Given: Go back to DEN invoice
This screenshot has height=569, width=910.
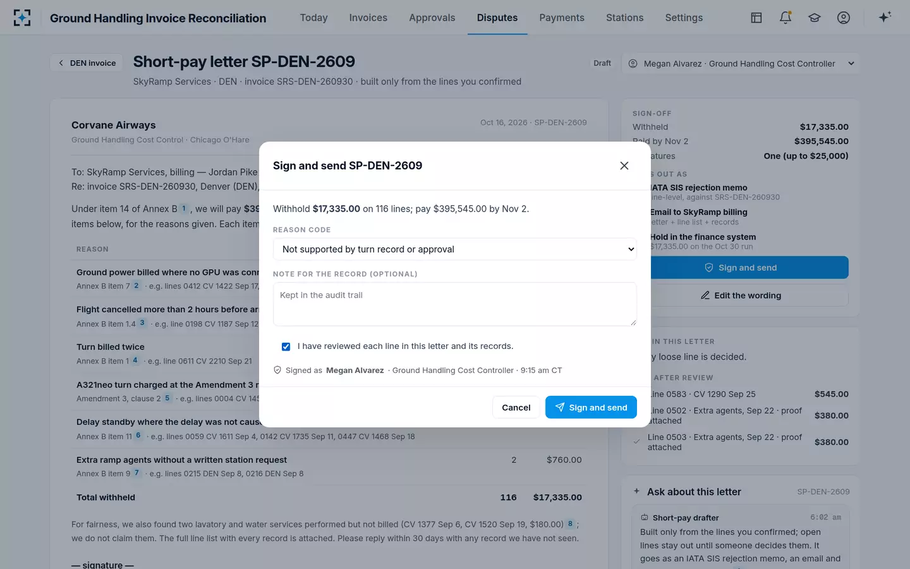Looking at the screenshot, I should point(87,63).
